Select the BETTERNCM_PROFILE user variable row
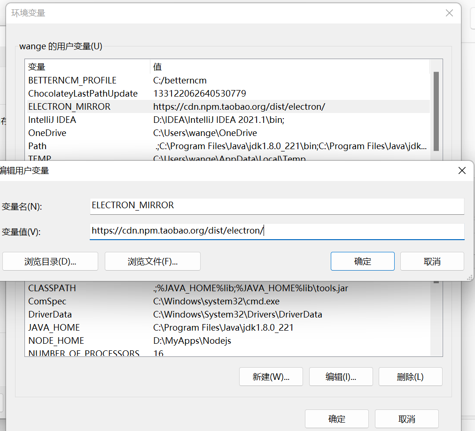This screenshot has height=431, width=475. pos(72,81)
